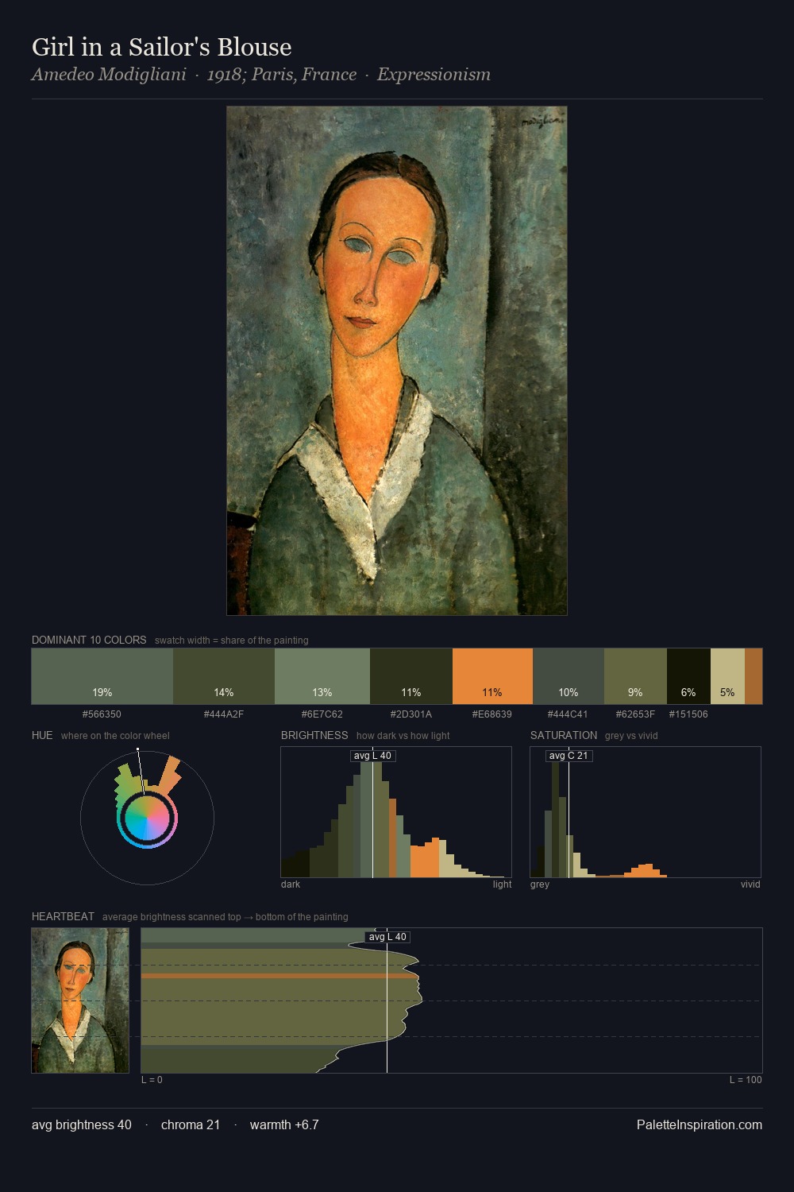
Task: Select the 11% dark swatch #2D301A
Action: tap(411, 676)
